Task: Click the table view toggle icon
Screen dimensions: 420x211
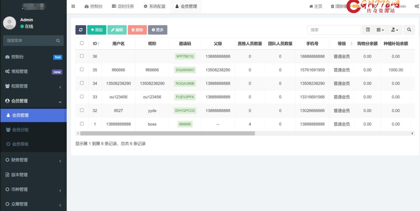Action: coord(368,30)
